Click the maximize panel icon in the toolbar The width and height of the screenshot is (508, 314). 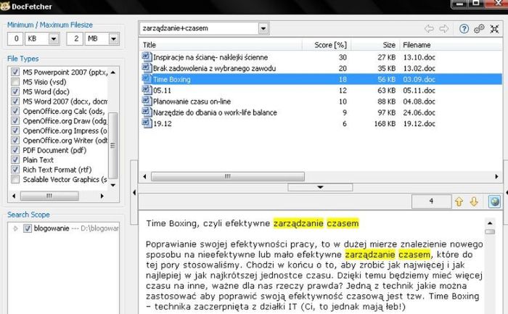click(494, 29)
